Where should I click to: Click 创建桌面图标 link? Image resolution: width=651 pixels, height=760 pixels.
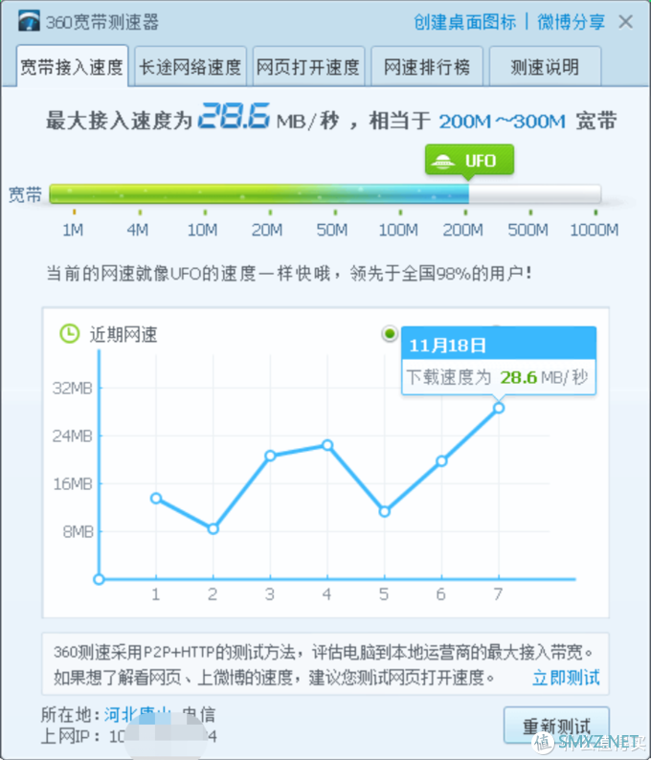pyautogui.click(x=464, y=22)
